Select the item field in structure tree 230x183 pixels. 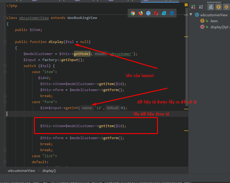click(x=214, y=21)
